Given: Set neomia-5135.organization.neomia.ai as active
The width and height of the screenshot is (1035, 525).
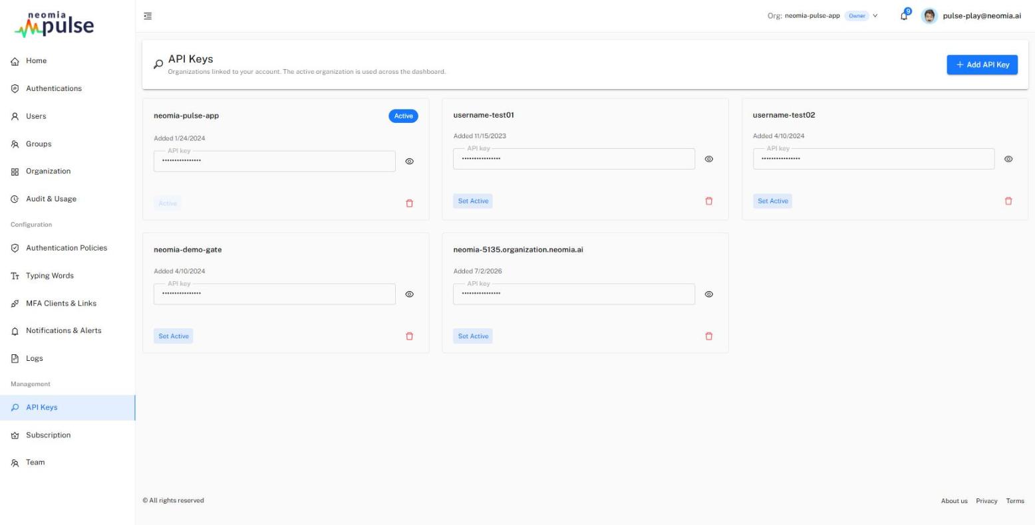Looking at the screenshot, I should (x=473, y=336).
